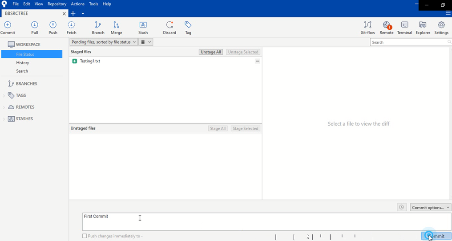Select History in the workspace sidebar
Image resolution: width=452 pixels, height=241 pixels.
23,63
